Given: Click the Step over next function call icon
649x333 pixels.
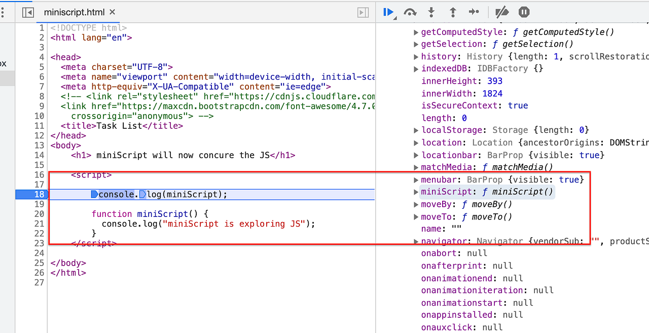Looking at the screenshot, I should [x=410, y=12].
